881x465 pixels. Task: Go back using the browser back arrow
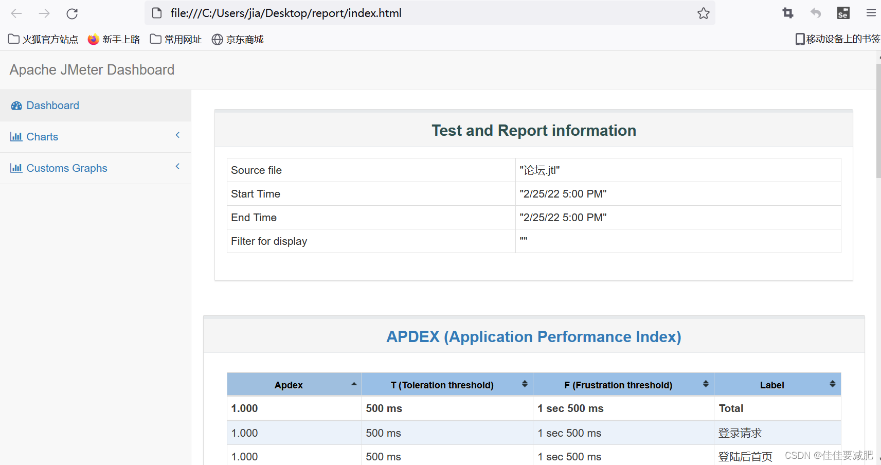[x=16, y=13]
